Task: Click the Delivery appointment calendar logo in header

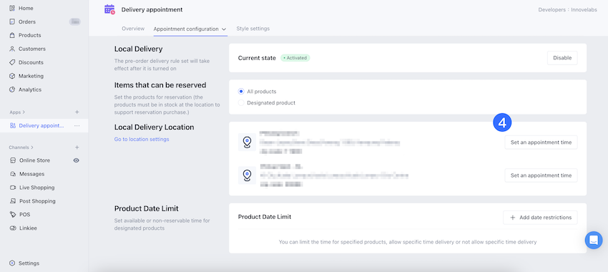Action: point(109,9)
